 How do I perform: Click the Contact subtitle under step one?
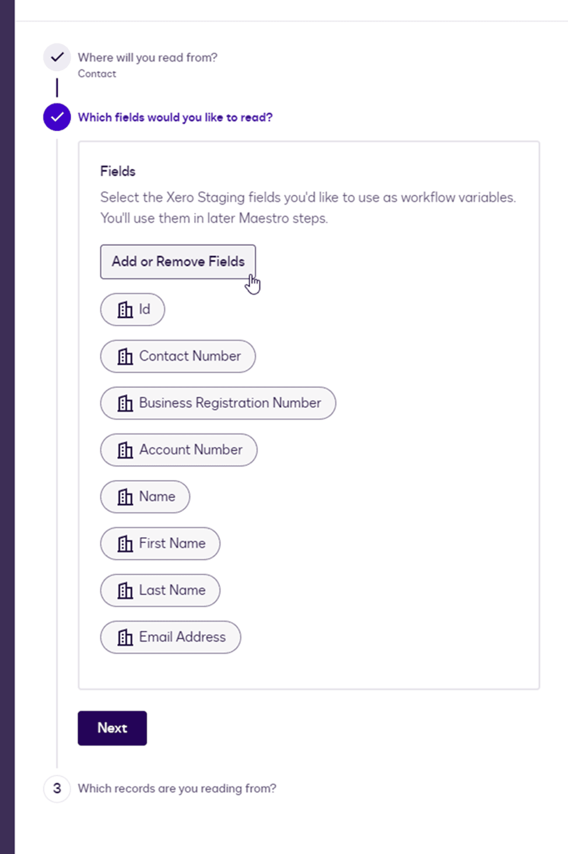[97, 73]
